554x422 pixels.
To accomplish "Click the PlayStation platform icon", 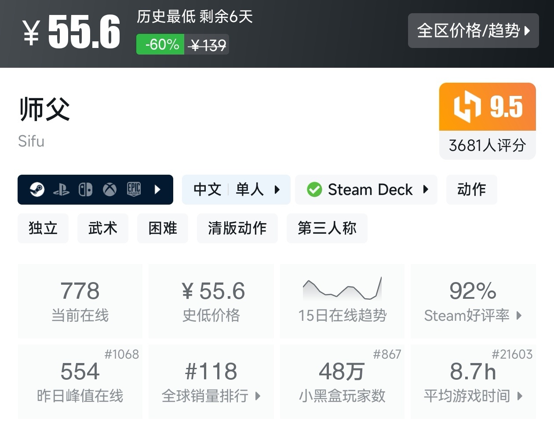I will pyautogui.click(x=62, y=190).
